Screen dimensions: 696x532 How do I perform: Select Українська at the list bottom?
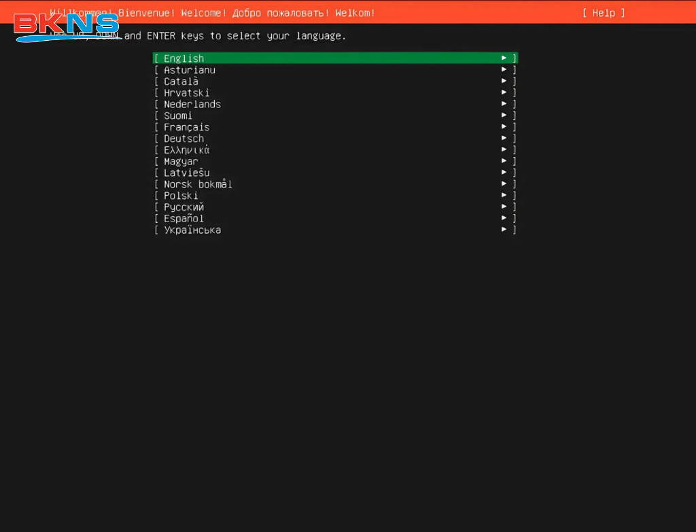(x=192, y=230)
